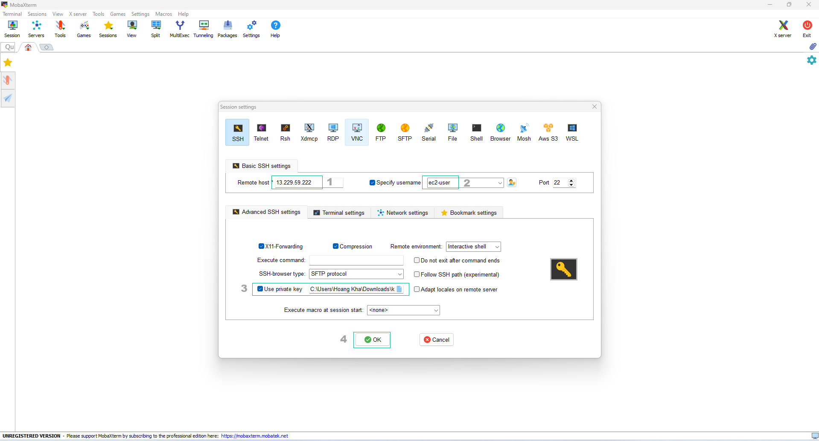
Task: Open the View toolbar icon
Action: [x=132, y=29]
